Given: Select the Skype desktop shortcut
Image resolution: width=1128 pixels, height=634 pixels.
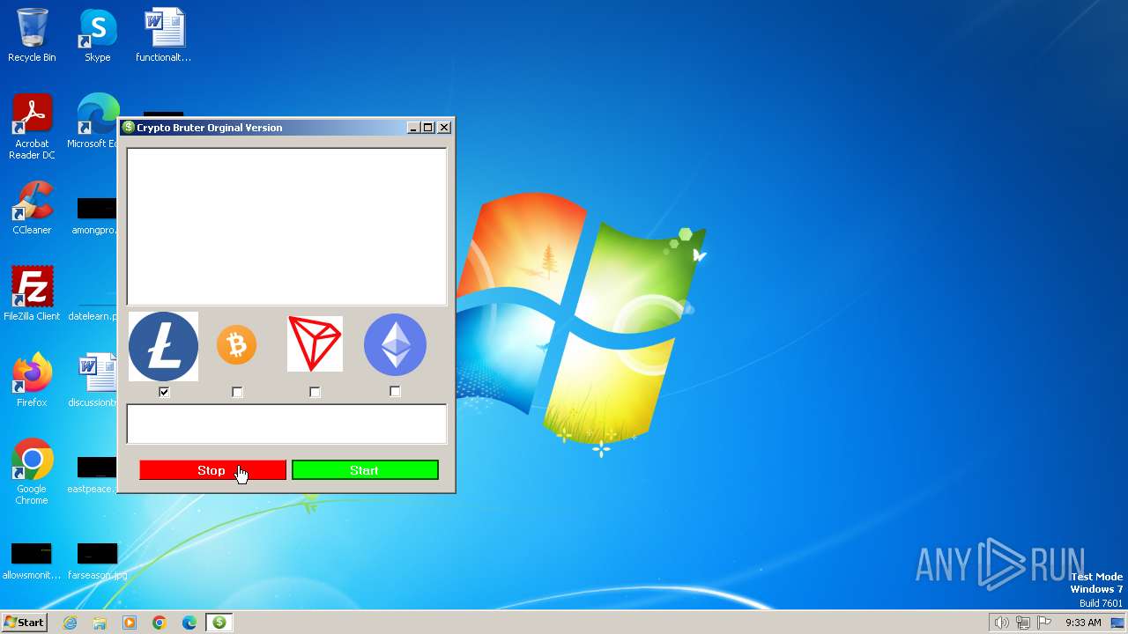Looking at the screenshot, I should pyautogui.click(x=97, y=35).
